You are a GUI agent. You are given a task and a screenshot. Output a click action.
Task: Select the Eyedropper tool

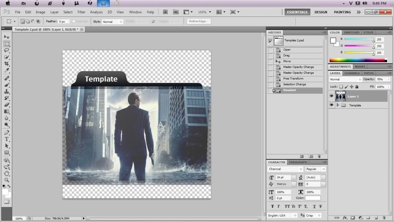point(7,70)
